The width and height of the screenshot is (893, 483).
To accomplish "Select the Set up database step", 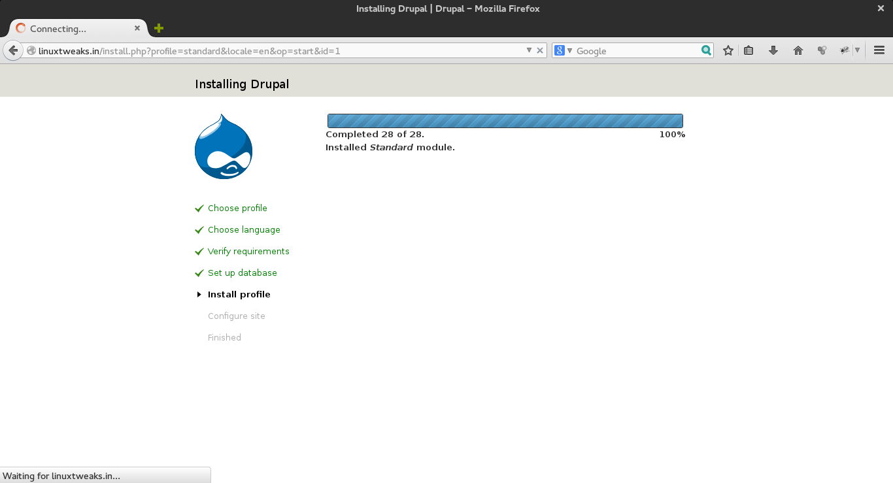I will [243, 273].
